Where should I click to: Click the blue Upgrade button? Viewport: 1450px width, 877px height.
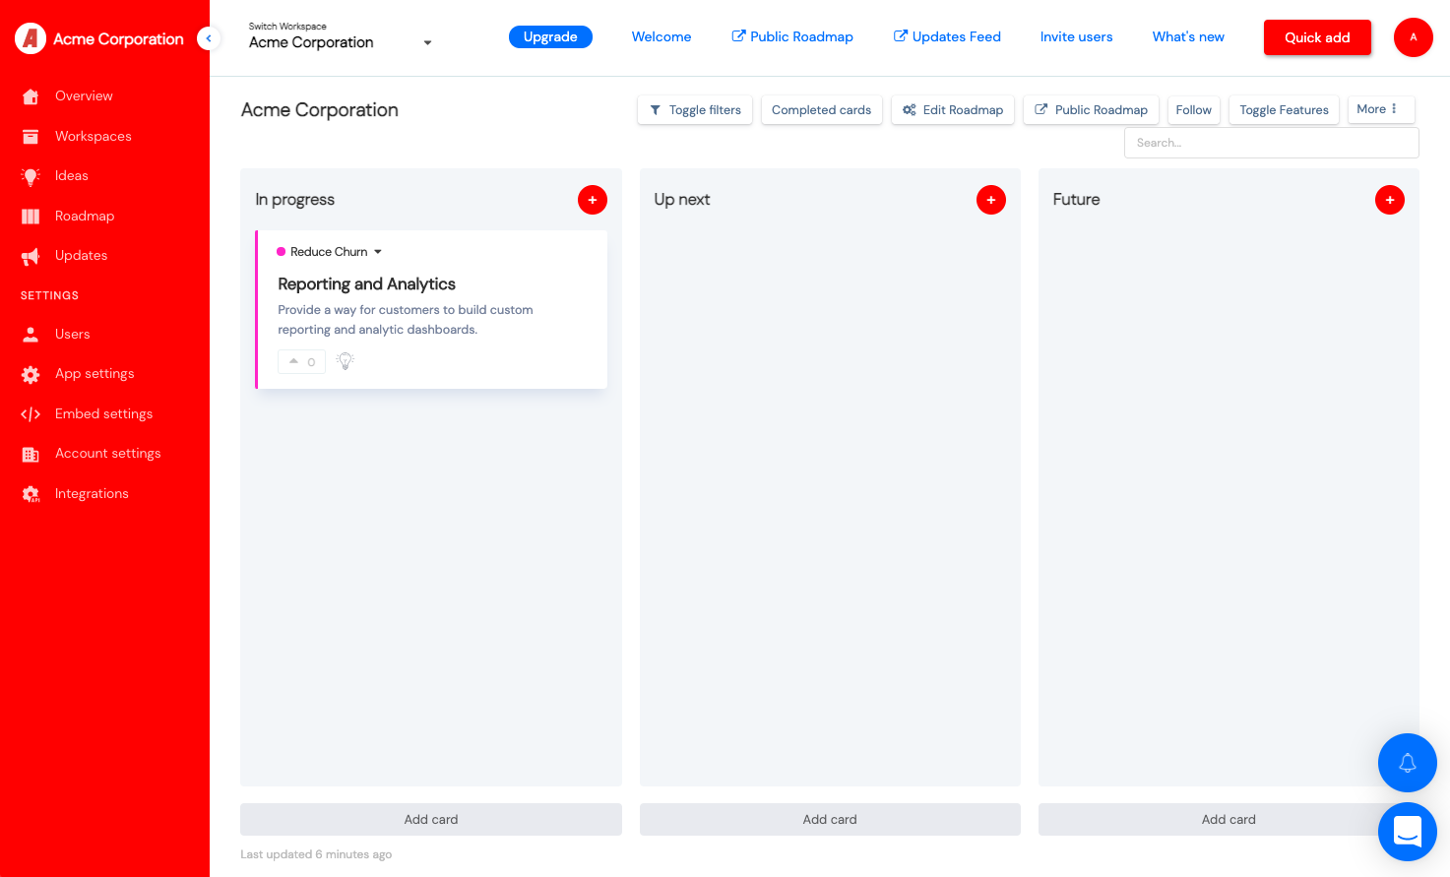point(550,36)
